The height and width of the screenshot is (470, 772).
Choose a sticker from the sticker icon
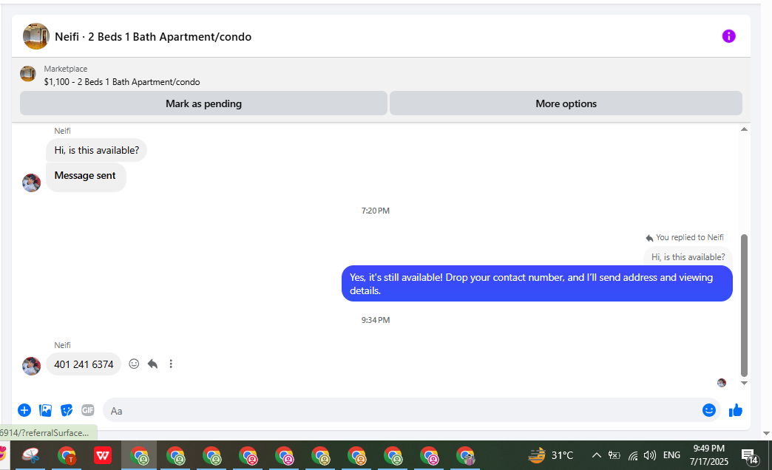[x=67, y=410]
